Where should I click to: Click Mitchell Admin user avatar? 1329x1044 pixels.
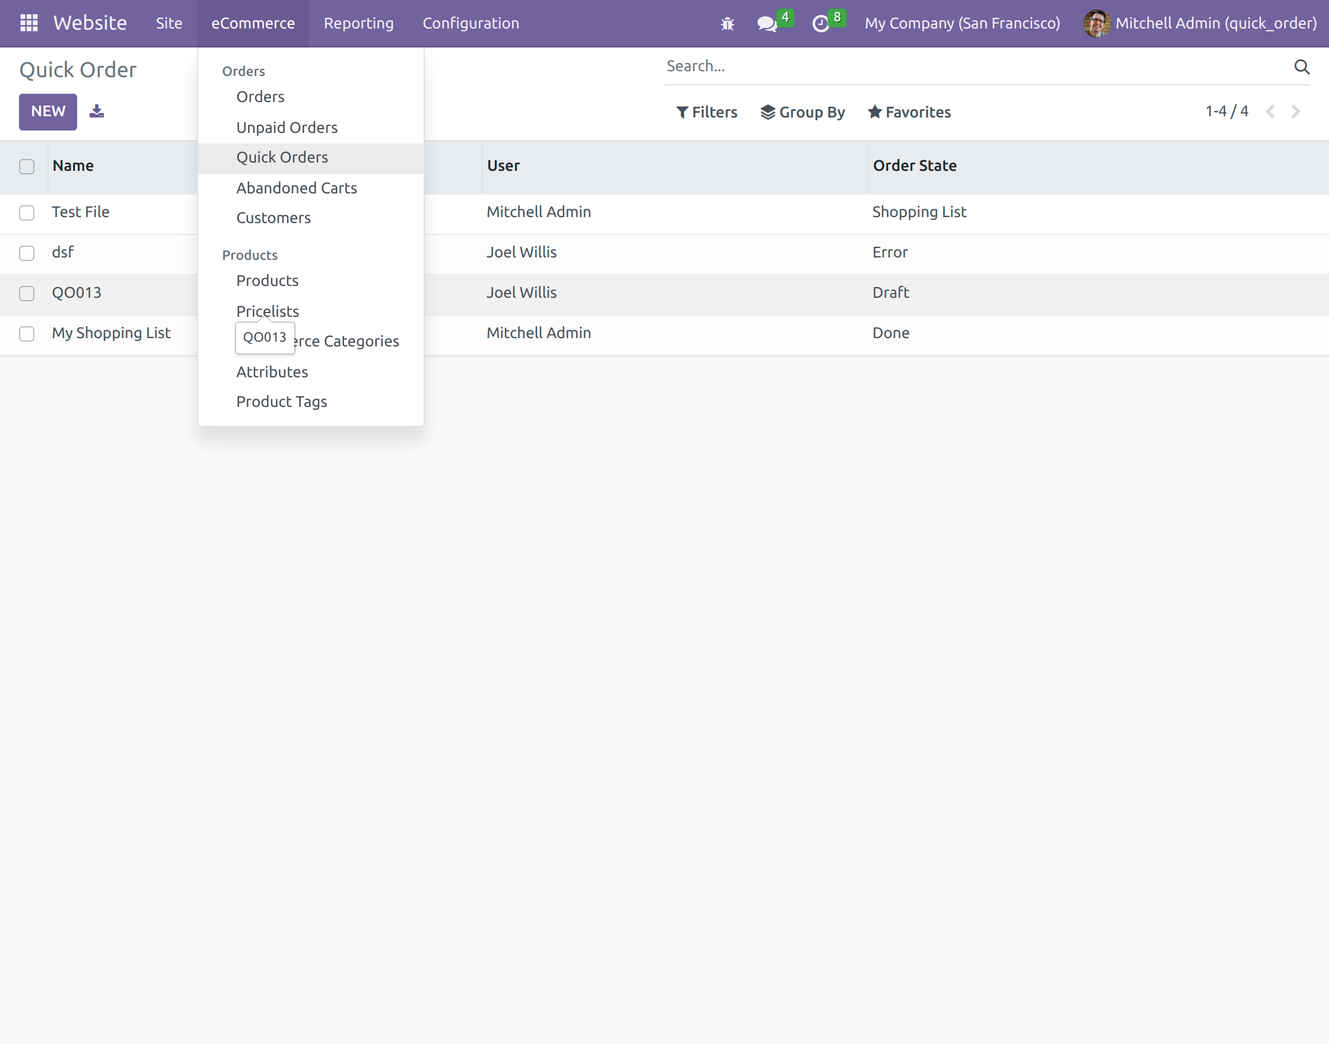[1096, 23]
